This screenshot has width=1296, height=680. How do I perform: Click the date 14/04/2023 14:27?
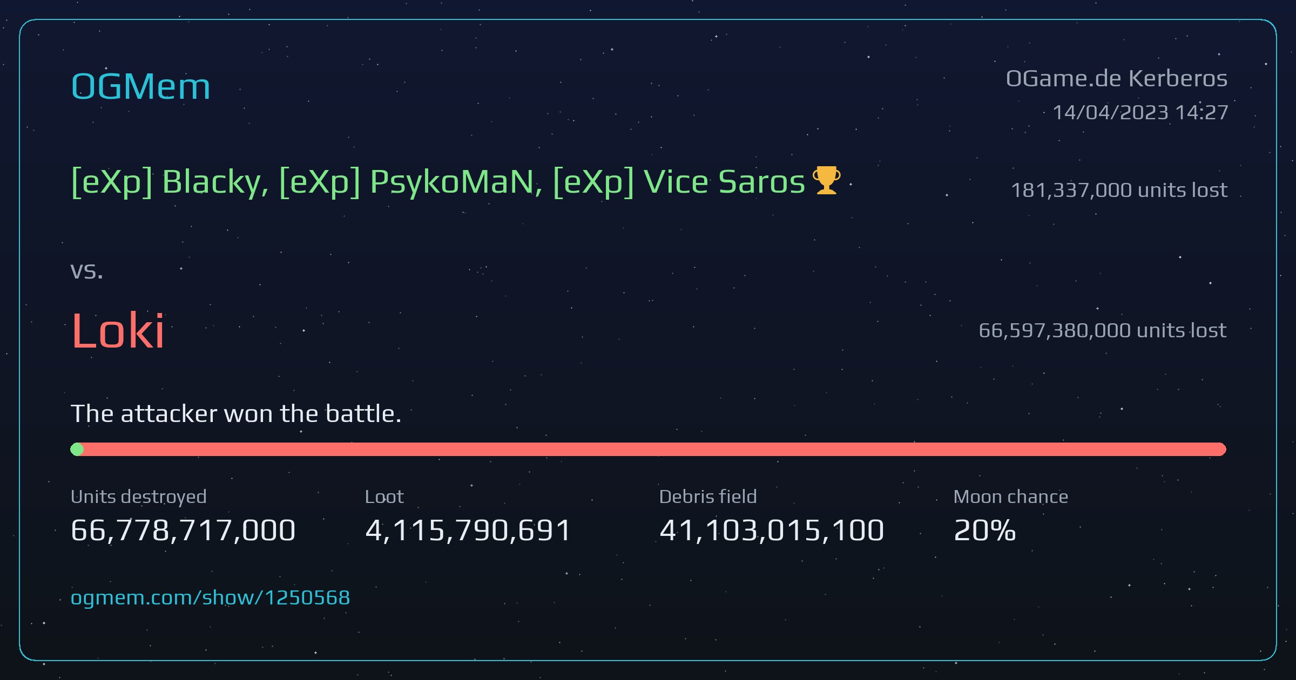point(1140,112)
